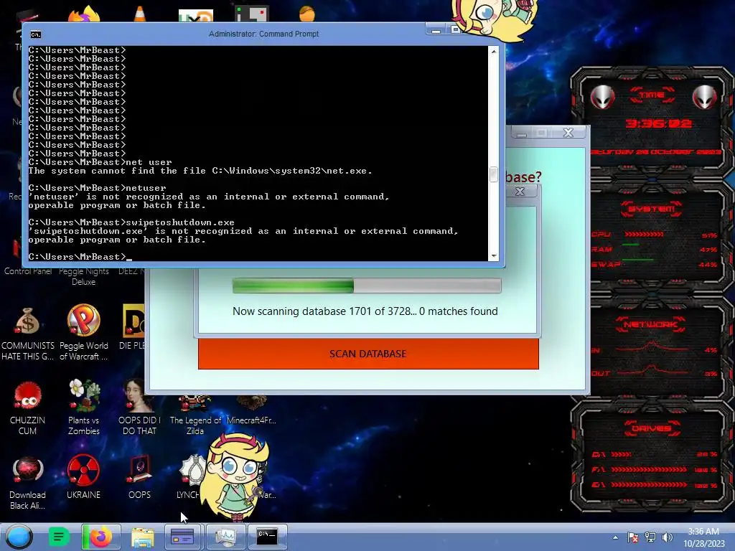Open the taskbar clock showing 3:36 AM
Viewport: 735px width, 551px height.
703,537
